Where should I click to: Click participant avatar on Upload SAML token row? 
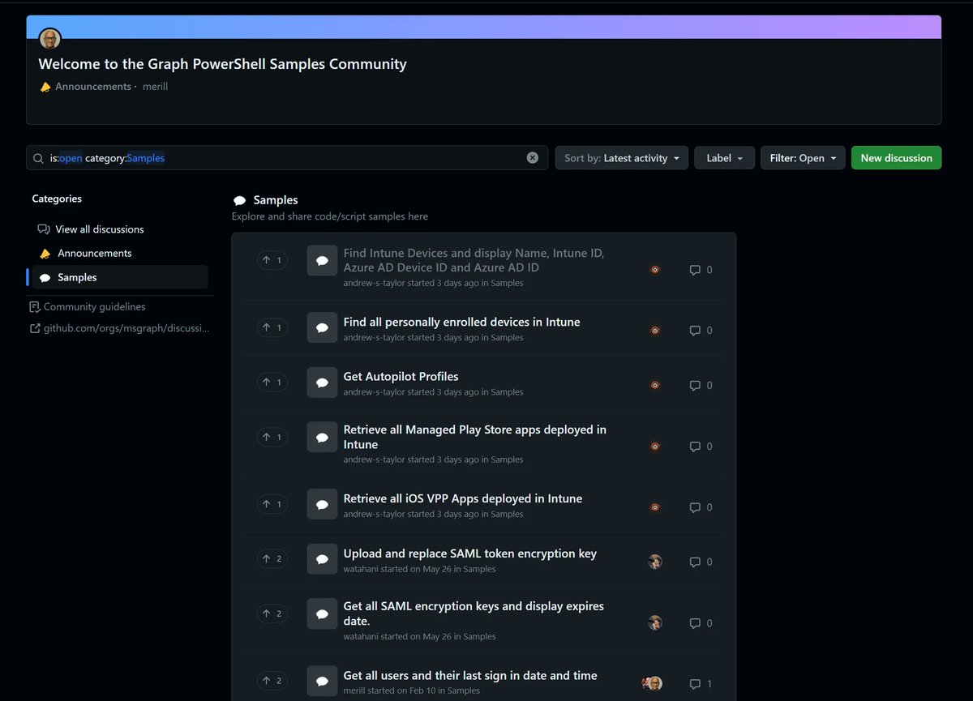(x=655, y=562)
